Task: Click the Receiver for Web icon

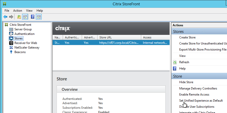Action: (x=11, y=43)
